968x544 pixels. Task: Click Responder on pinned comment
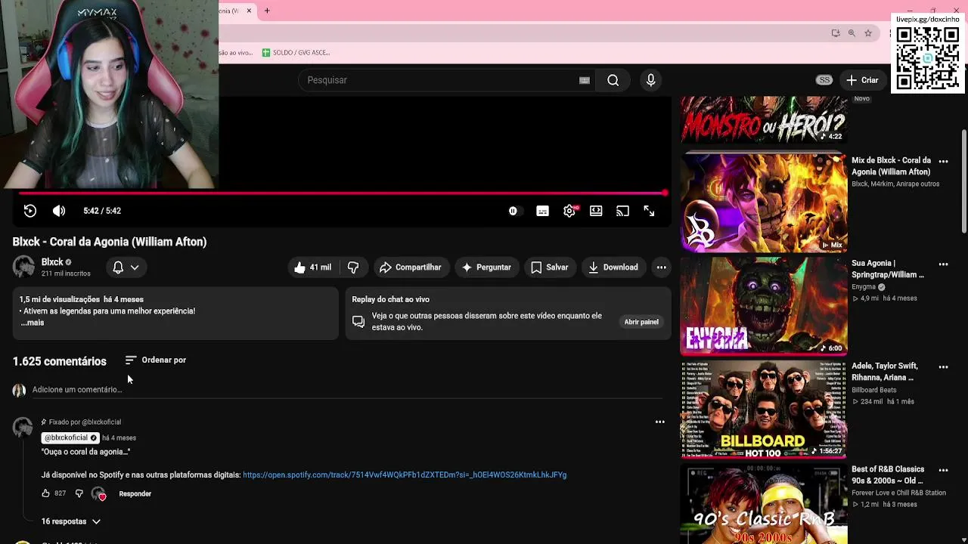(135, 494)
